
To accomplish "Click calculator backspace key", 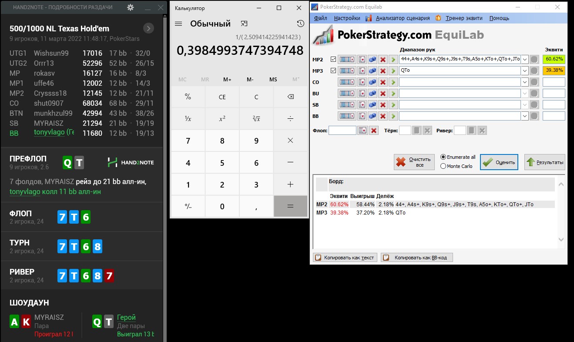I will [x=290, y=97].
